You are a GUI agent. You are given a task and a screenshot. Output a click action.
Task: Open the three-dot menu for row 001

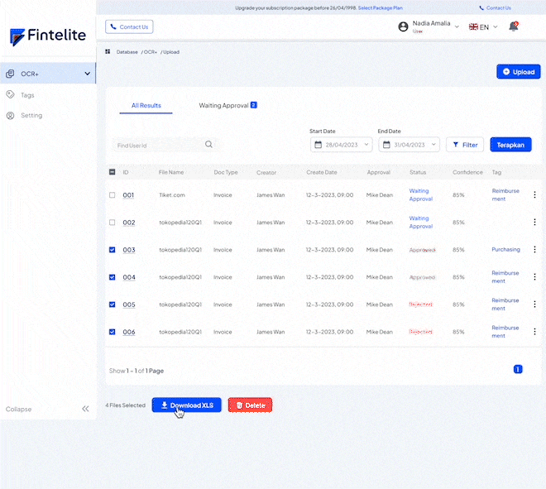534,195
